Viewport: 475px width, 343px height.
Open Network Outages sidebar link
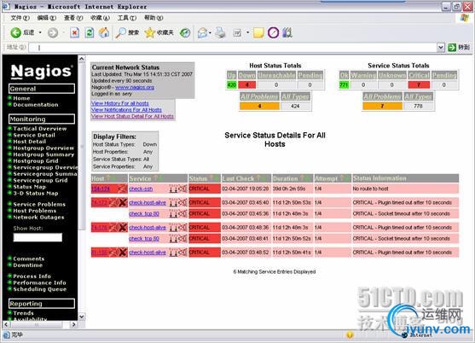(38, 218)
